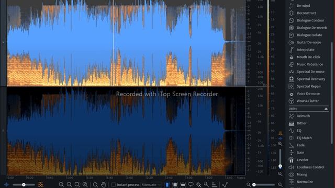Toggle spectrogram frequency scale icon
This screenshot has height=188, width=335.
[x=281, y=133]
